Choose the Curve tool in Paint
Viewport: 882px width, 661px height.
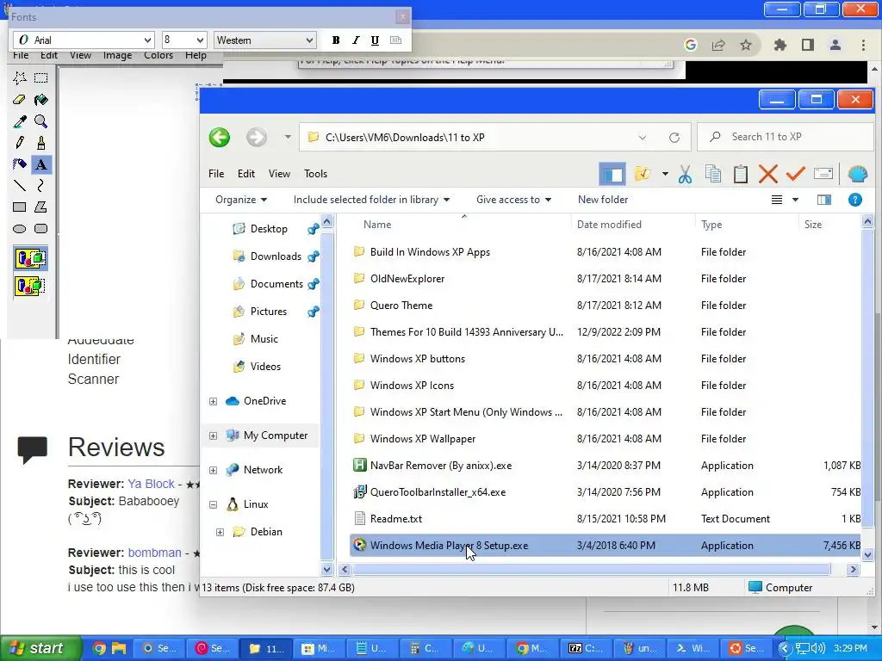click(x=41, y=186)
